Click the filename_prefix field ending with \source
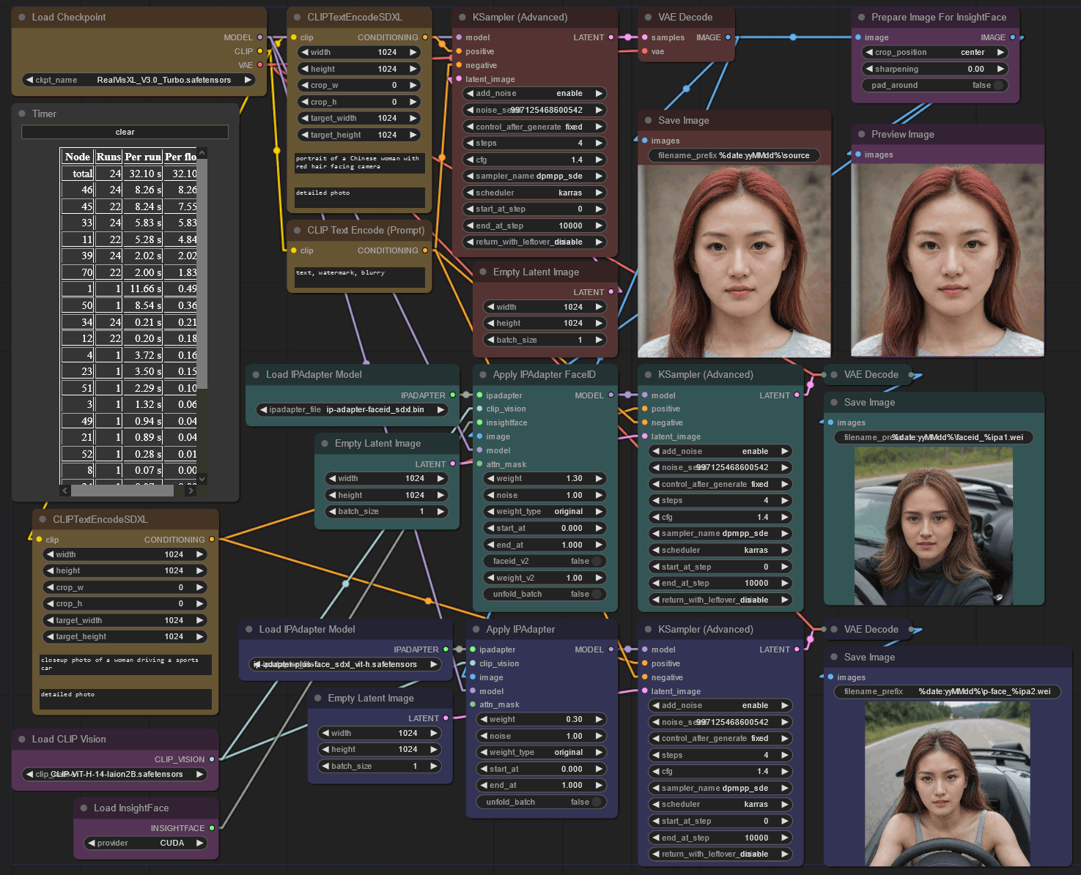Screen dimensions: 1081x875 click(734, 155)
